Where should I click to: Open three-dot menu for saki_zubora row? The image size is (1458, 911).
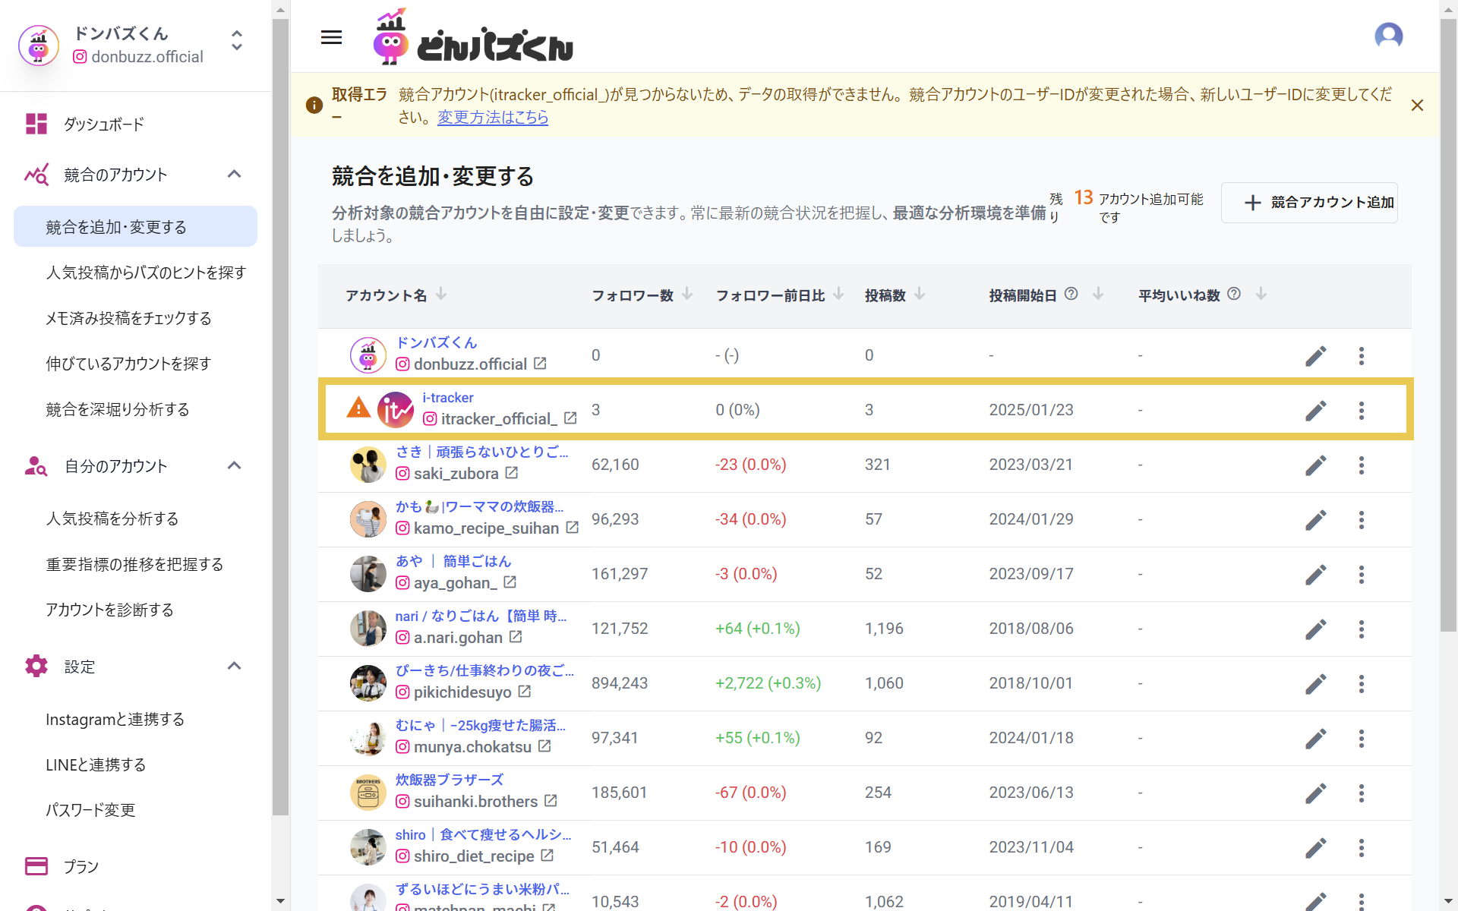tap(1361, 465)
